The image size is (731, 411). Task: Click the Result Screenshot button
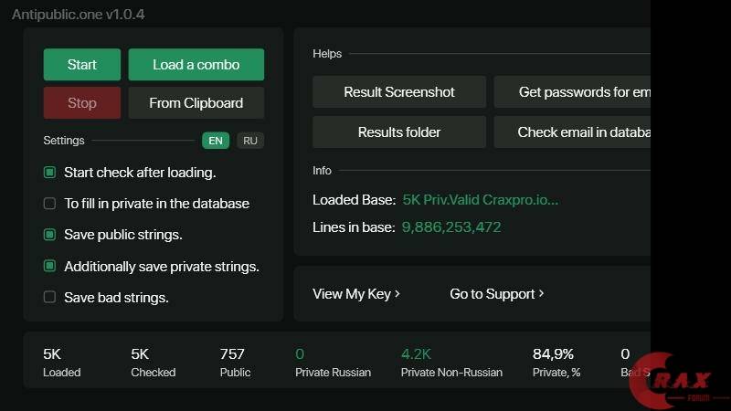click(x=399, y=92)
